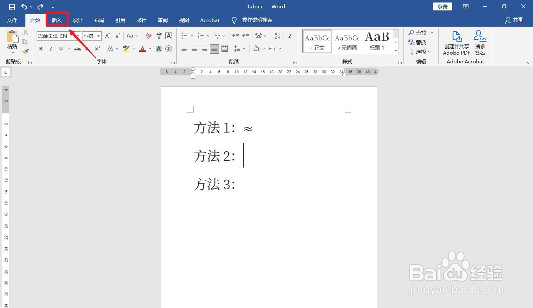Click the Redo arrow icon

40,7
